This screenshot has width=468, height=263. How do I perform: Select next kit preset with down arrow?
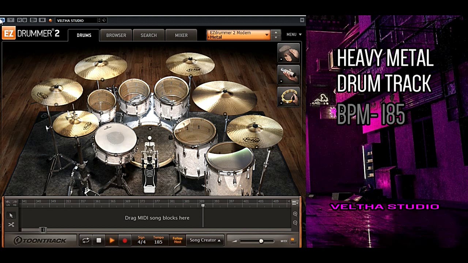tap(276, 37)
